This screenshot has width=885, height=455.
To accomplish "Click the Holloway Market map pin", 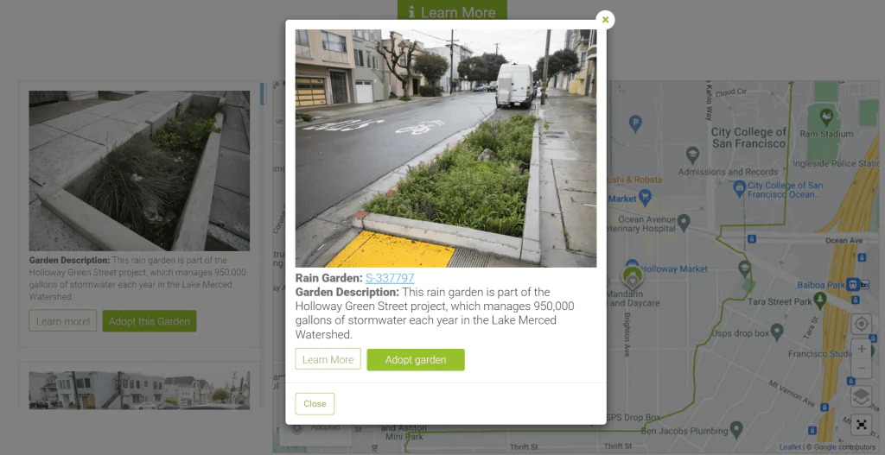I will coord(632,262).
